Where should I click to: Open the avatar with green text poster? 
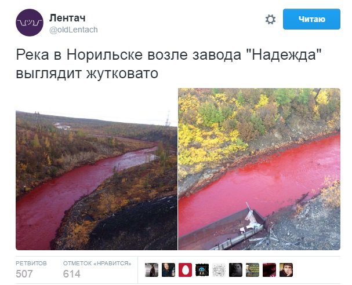click(x=252, y=270)
